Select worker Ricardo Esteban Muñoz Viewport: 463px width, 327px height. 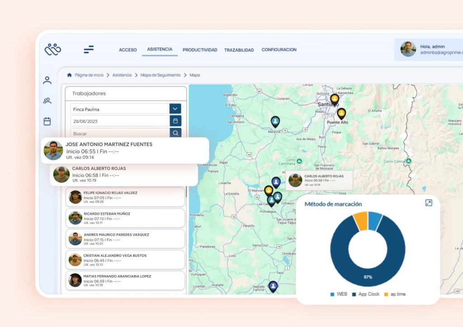[125, 218]
